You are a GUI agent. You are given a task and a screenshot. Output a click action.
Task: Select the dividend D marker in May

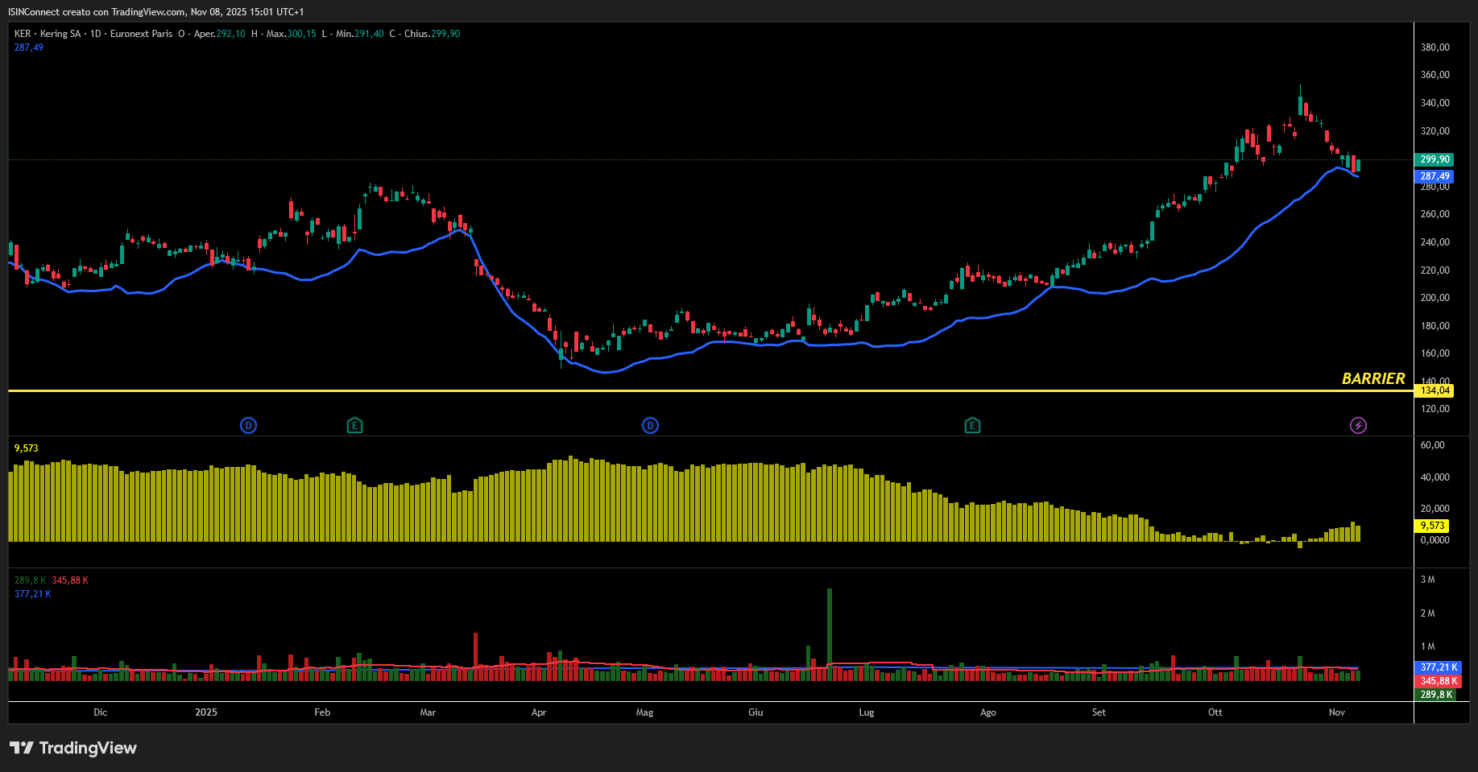pyautogui.click(x=650, y=425)
